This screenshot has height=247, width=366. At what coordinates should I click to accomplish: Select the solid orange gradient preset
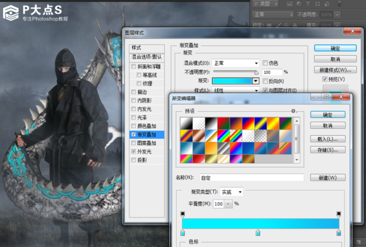[x=211, y=148]
